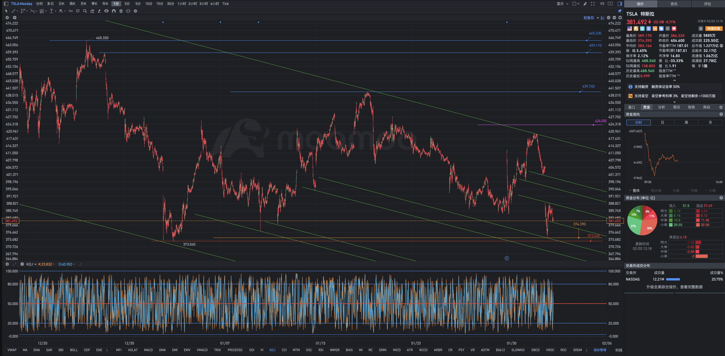
Task: Switch to the 分析 analysis tab
Action: point(662,107)
